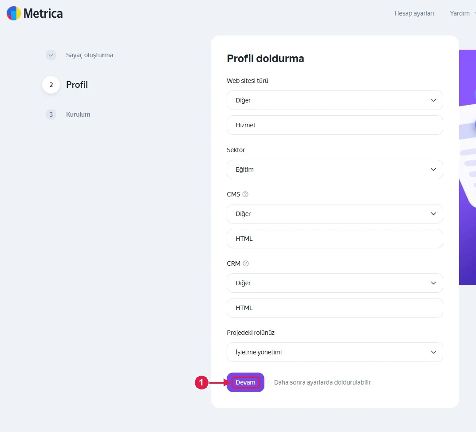Click the Devam button
This screenshot has width=476, height=432.
tap(246, 382)
